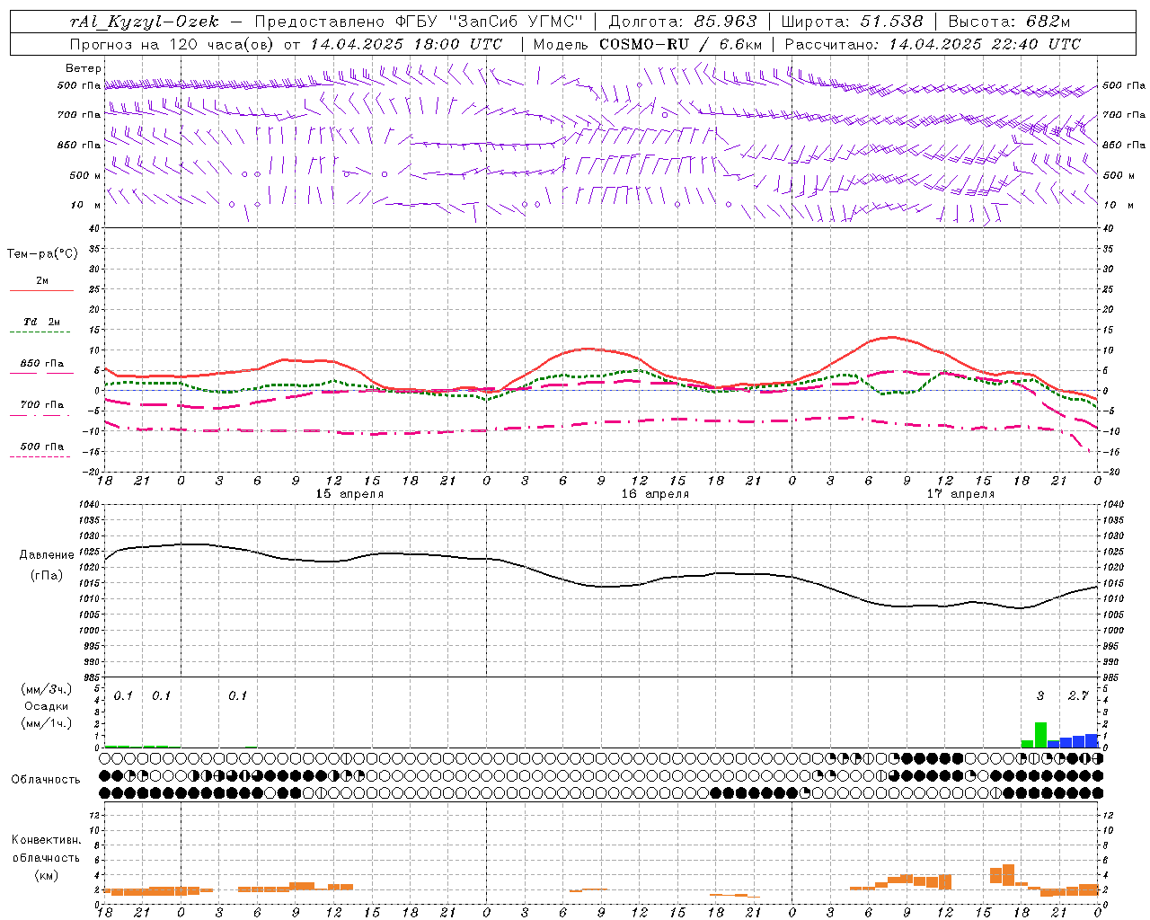The width and height of the screenshot is (1150, 920).
Task: Click the latitude value Широта: 51.538
Action: 853,22
